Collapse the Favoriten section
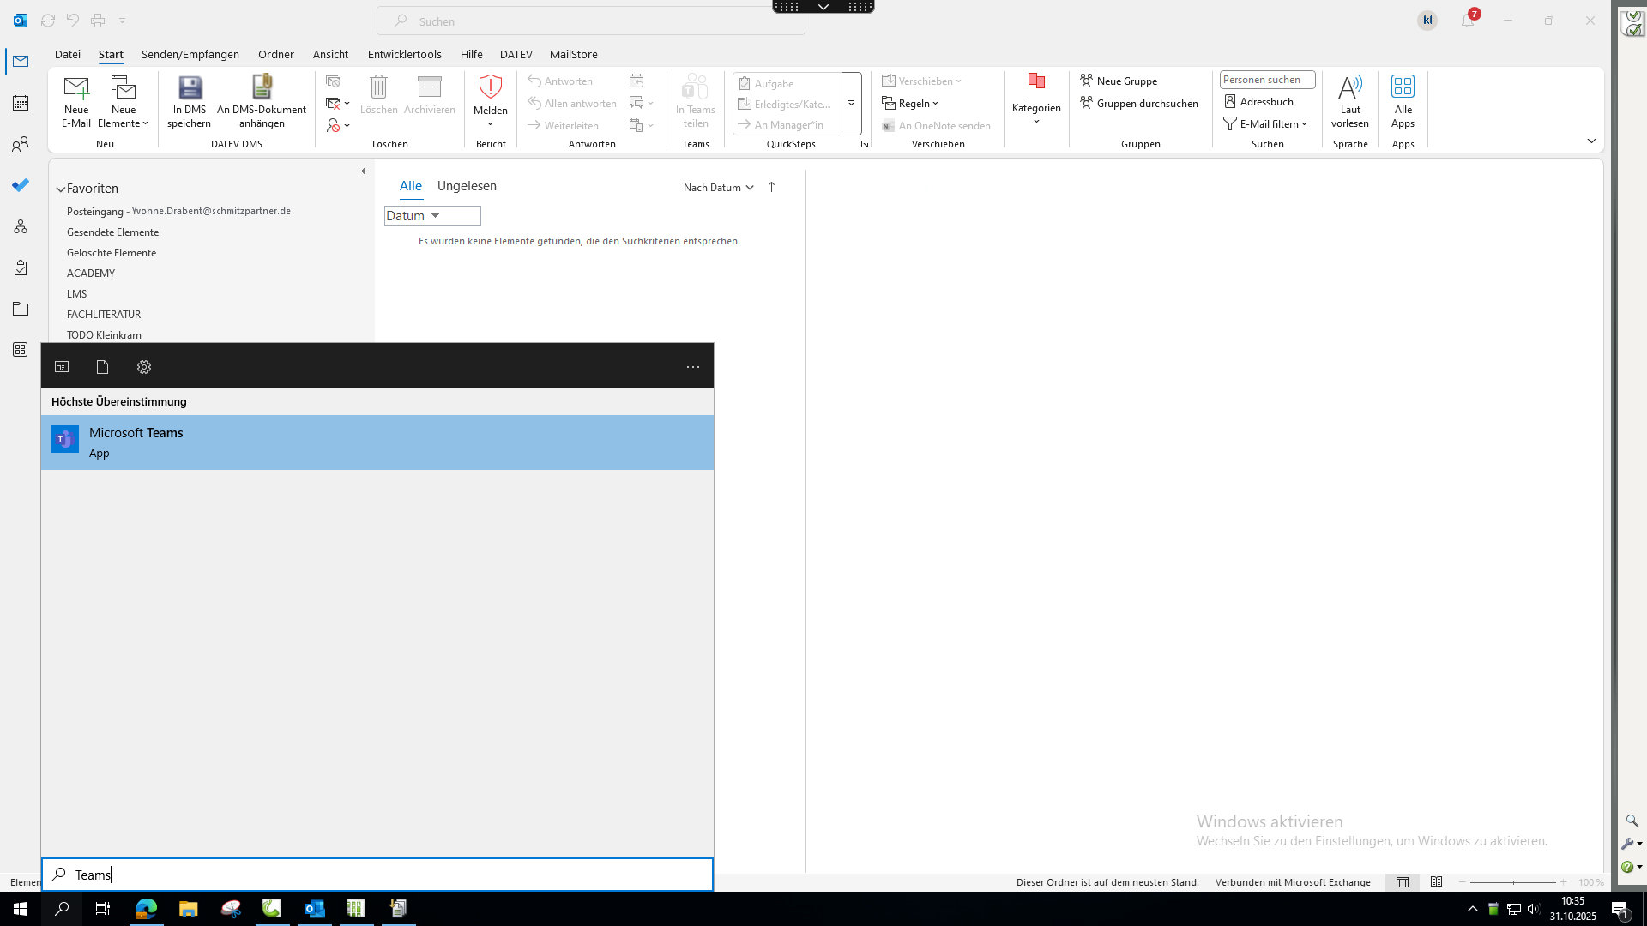 61,189
